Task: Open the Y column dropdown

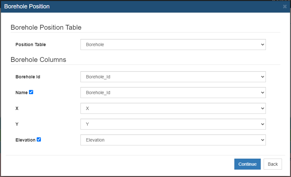Action: pos(173,124)
